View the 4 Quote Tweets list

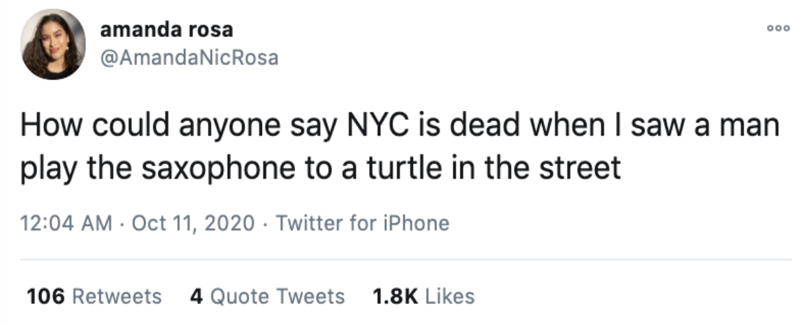267,297
